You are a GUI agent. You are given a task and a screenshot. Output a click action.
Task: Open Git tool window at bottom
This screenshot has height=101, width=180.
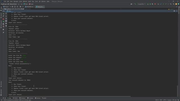[4, 98]
